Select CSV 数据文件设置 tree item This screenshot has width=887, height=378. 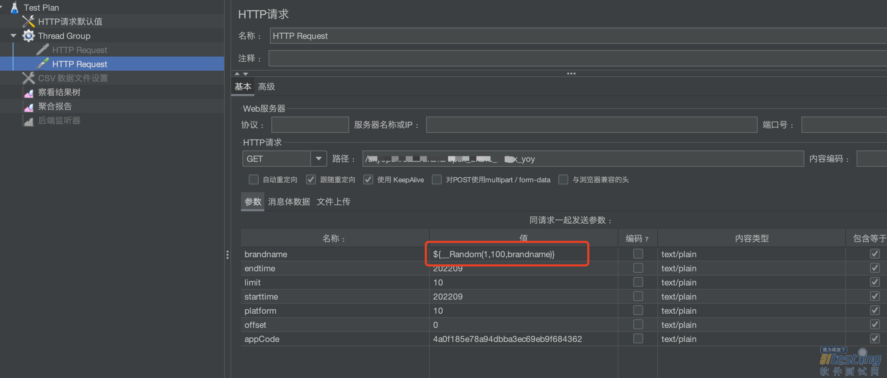73,78
